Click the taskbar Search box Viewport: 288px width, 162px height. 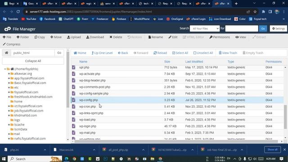click(35, 159)
